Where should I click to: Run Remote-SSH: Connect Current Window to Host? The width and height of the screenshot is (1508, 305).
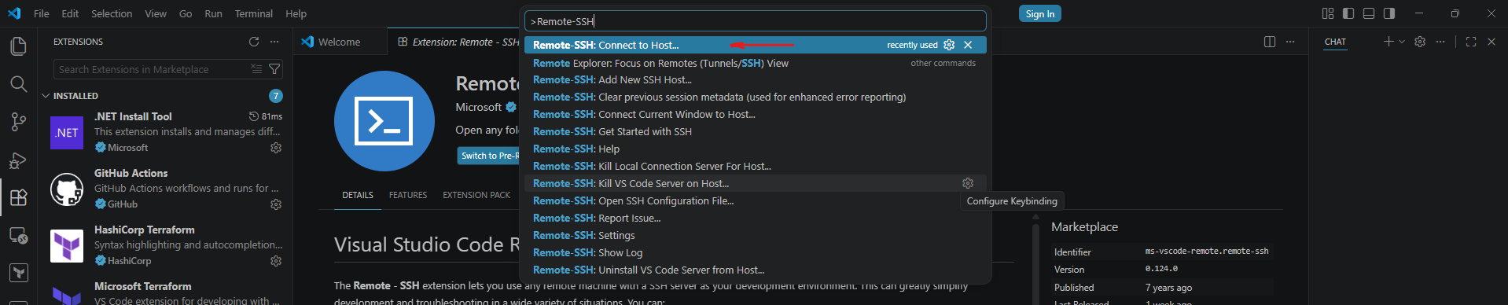(755, 114)
